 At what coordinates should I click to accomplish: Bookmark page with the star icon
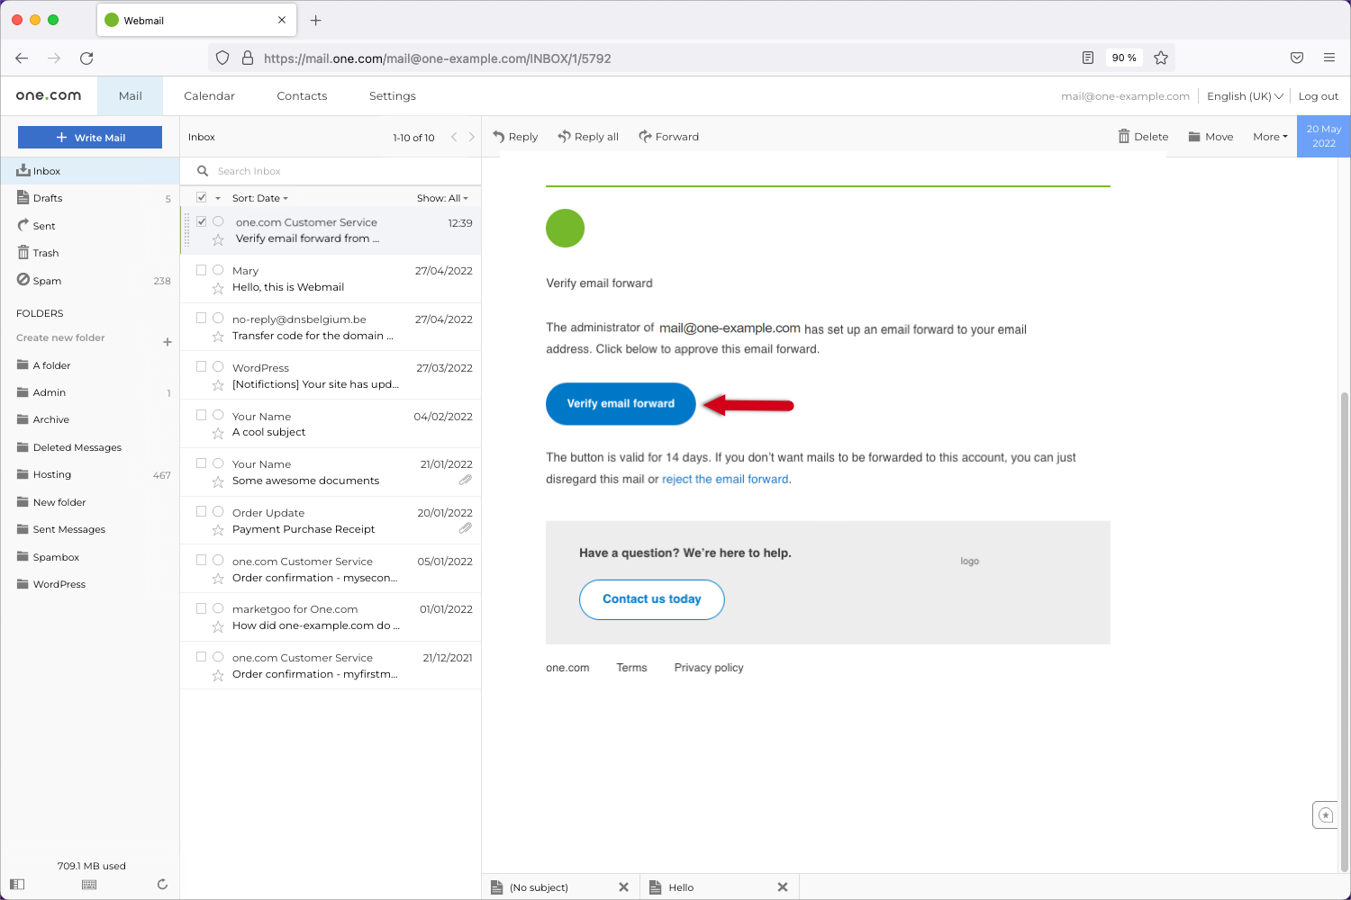tap(1161, 58)
